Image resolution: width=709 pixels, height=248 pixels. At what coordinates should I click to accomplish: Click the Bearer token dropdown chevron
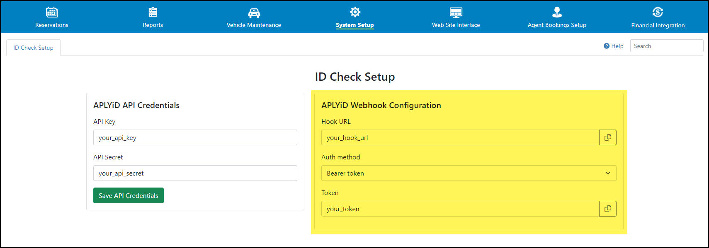[x=608, y=173]
